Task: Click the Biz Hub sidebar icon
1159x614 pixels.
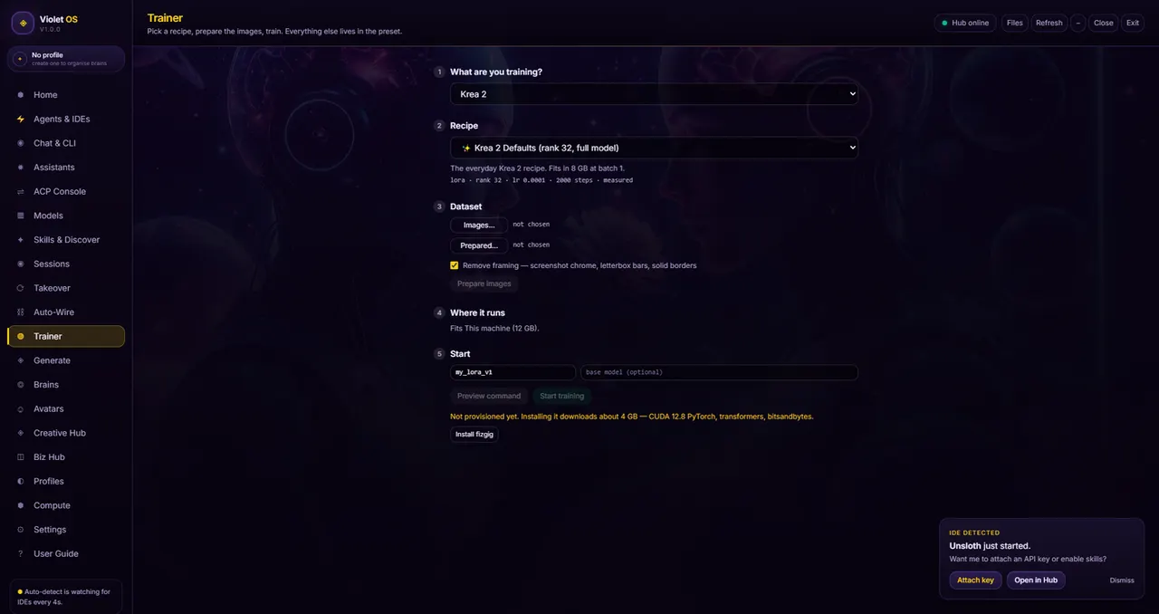Action: click(21, 457)
